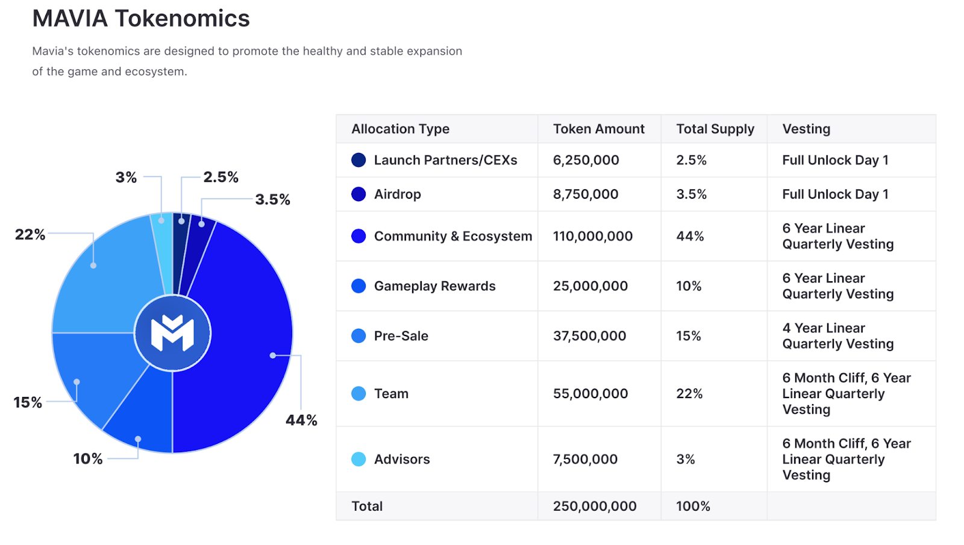Select the 250,000,000 total cell
Screen dimensions: 964x545
(x=595, y=506)
